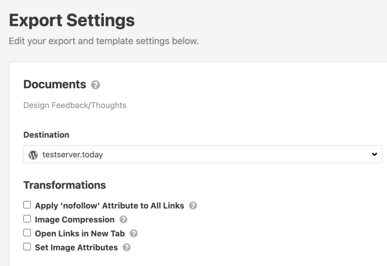This screenshot has width=387, height=266.
Task: Tick the Image Compression checkbox
Action: pyautogui.click(x=27, y=219)
